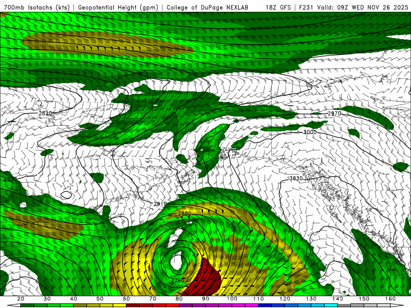
Task: Click the 2850 height contour label
Action: pyautogui.click(x=10, y=179)
